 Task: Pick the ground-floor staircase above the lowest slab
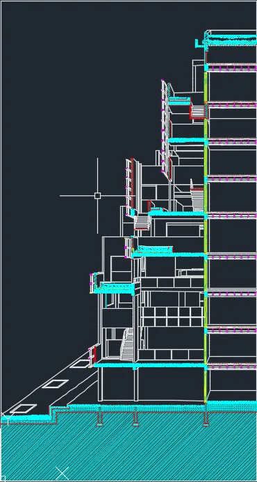point(127,344)
